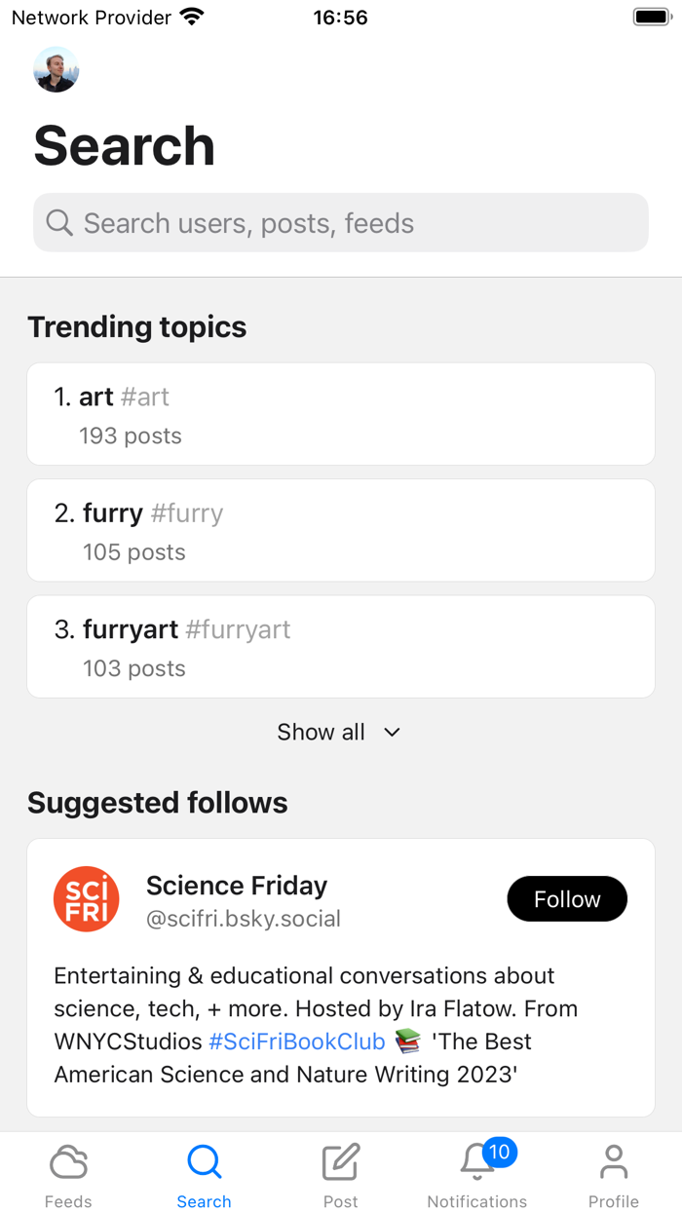
Task: Open the furry trending topic
Action: pos(341,531)
